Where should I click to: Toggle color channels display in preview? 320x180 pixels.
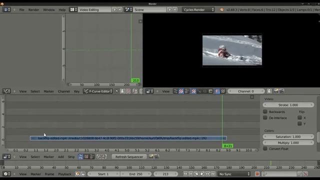(217, 91)
